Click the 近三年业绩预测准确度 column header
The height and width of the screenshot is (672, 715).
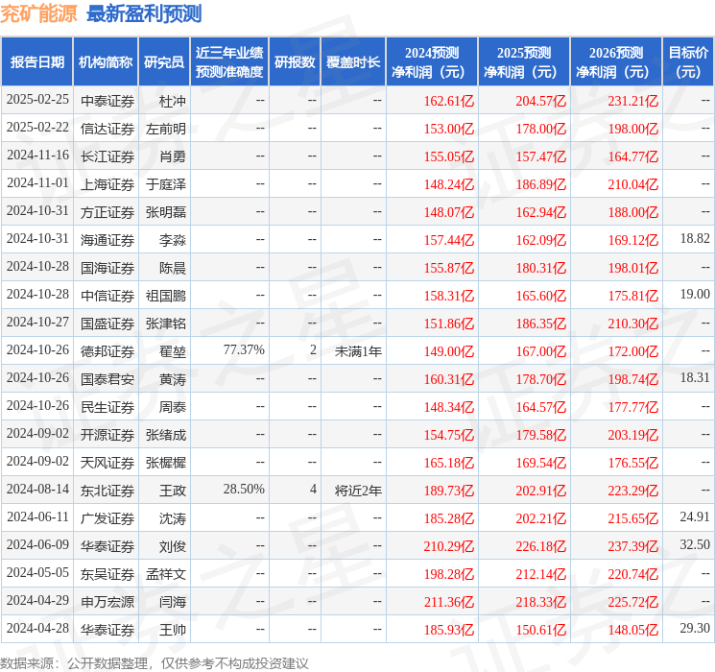pyautogui.click(x=229, y=62)
